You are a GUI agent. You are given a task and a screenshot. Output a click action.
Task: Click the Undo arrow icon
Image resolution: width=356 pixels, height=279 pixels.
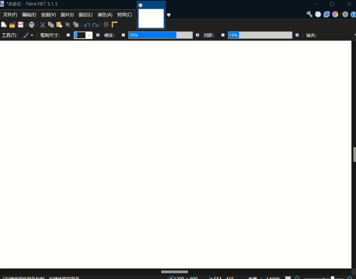(x=87, y=25)
